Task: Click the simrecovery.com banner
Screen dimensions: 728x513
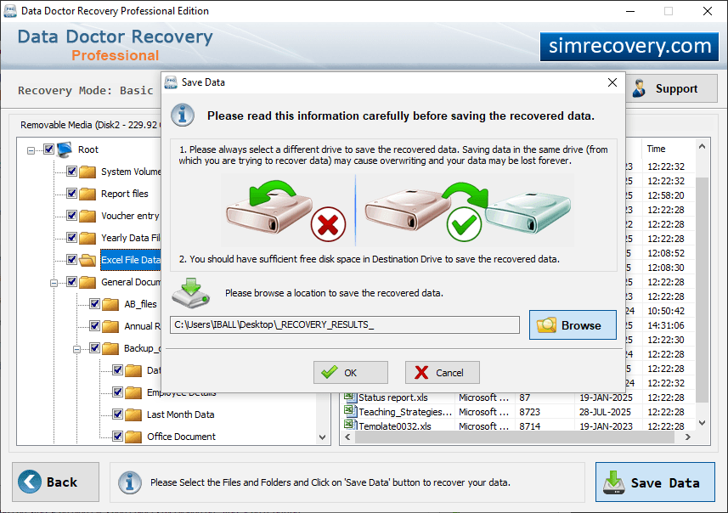Action: point(629,47)
